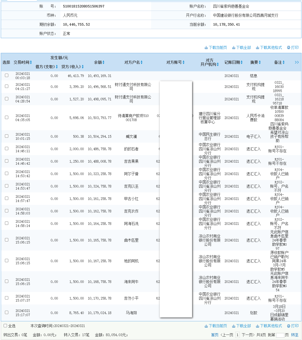Click page number 1 button
302x340 pixels.
click(x=237, y=335)
